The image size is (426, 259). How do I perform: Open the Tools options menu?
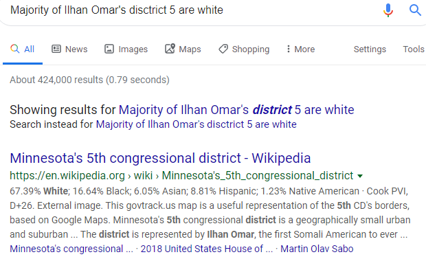(413, 49)
